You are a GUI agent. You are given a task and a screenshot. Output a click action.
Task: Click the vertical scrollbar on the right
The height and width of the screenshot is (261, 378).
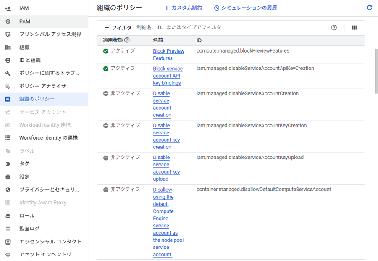pyautogui.click(x=376, y=71)
